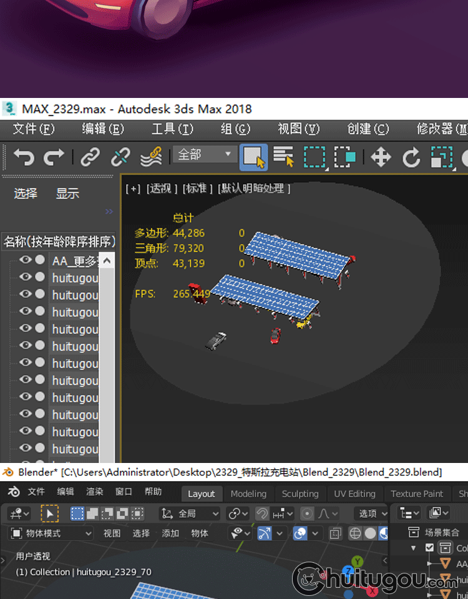
Task: Click the polygon count 44,286 statistic
Action: coord(188,233)
